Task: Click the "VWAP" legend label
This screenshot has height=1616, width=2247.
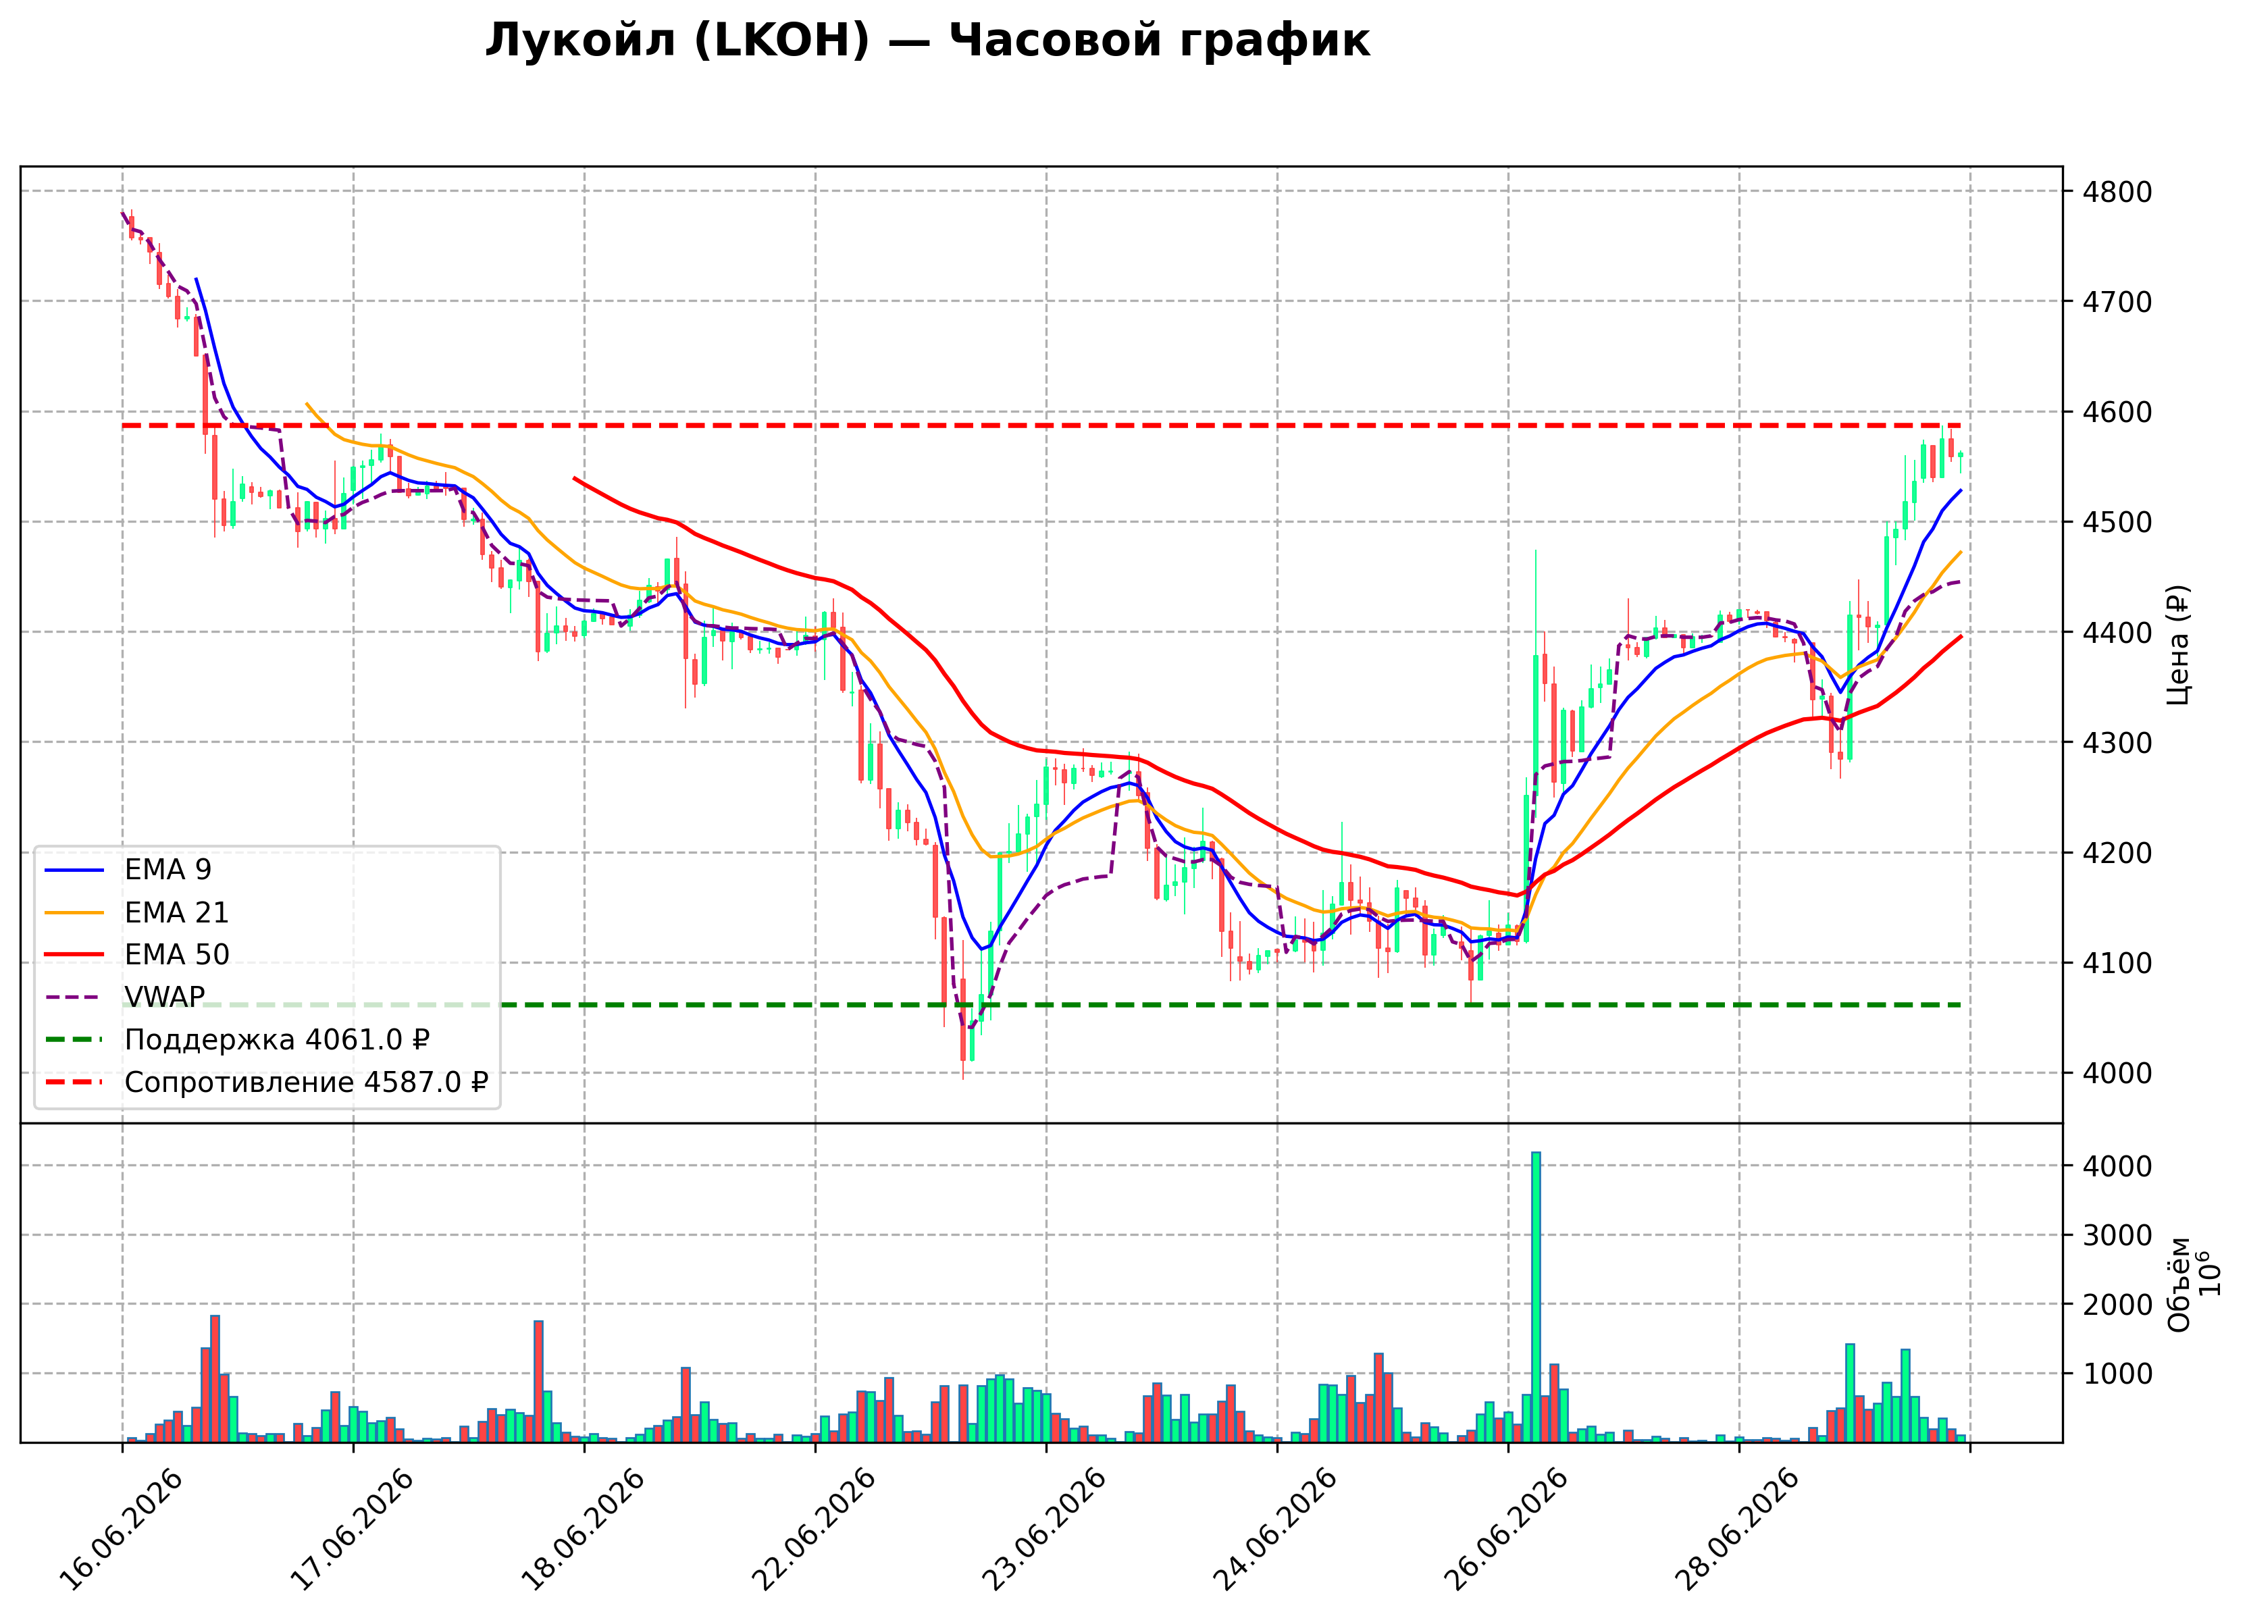Action: (165, 997)
